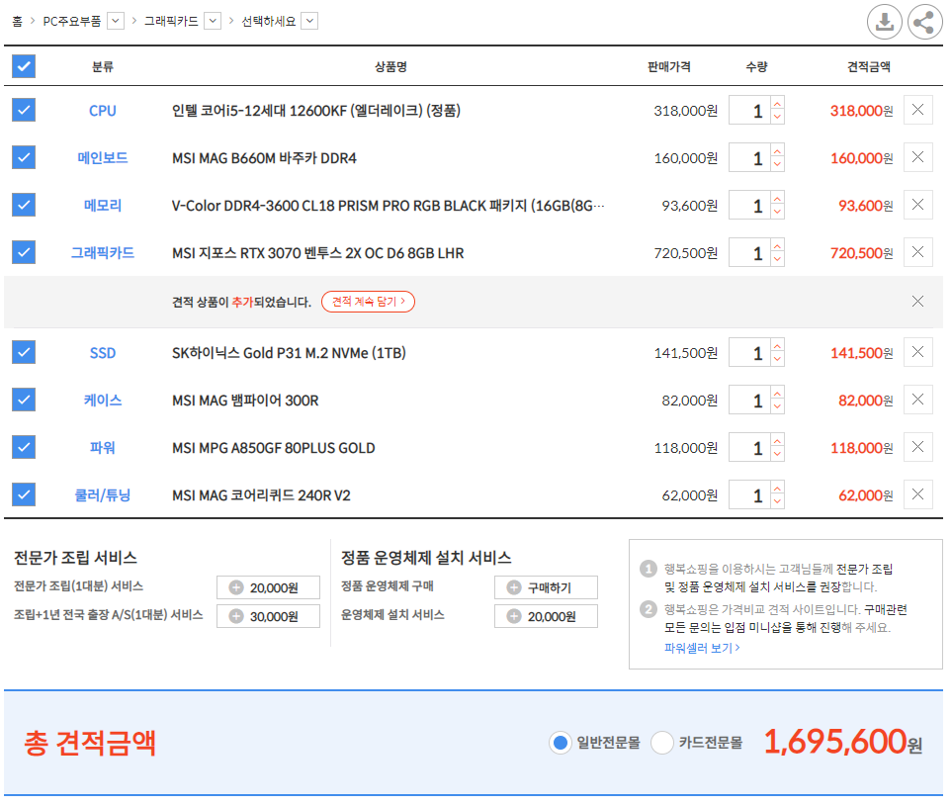The width and height of the screenshot is (952, 805).
Task: Click the 견적 계속 담기 button
Action: point(368,302)
